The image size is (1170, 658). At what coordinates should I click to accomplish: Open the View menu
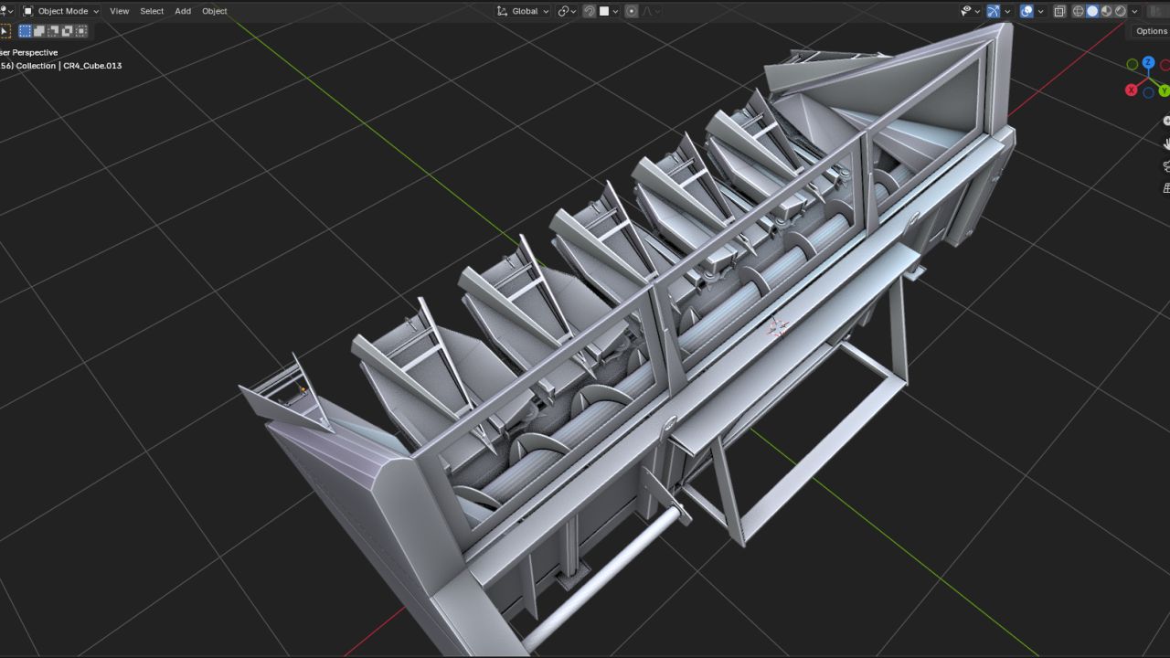coord(119,11)
